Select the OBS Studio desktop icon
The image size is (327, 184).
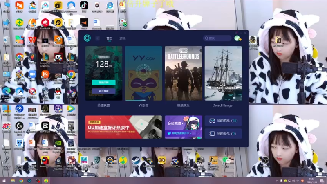[x=265, y=160]
